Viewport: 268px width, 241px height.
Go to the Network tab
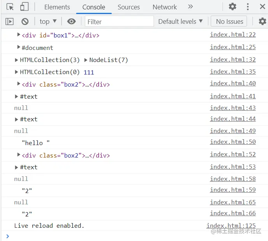click(x=165, y=7)
